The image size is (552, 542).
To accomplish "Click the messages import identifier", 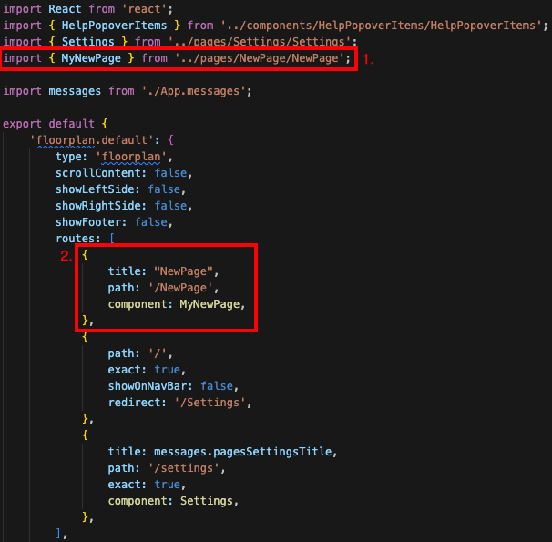I will [75, 91].
